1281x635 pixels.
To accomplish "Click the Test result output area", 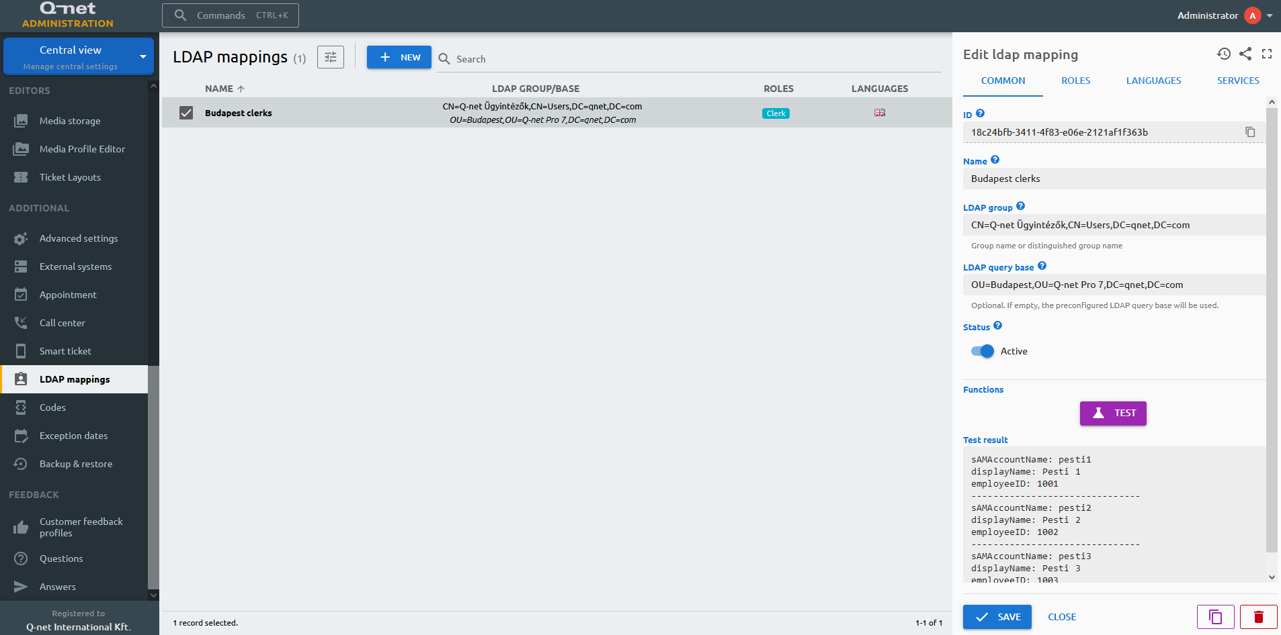I will click(1114, 514).
